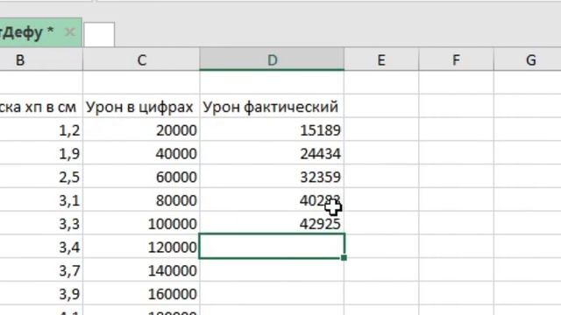561x315 pixels.
Task: Click empty column E cell beside 15189
Action: 381,129
